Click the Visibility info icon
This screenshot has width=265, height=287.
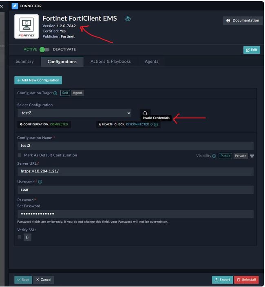(214, 156)
